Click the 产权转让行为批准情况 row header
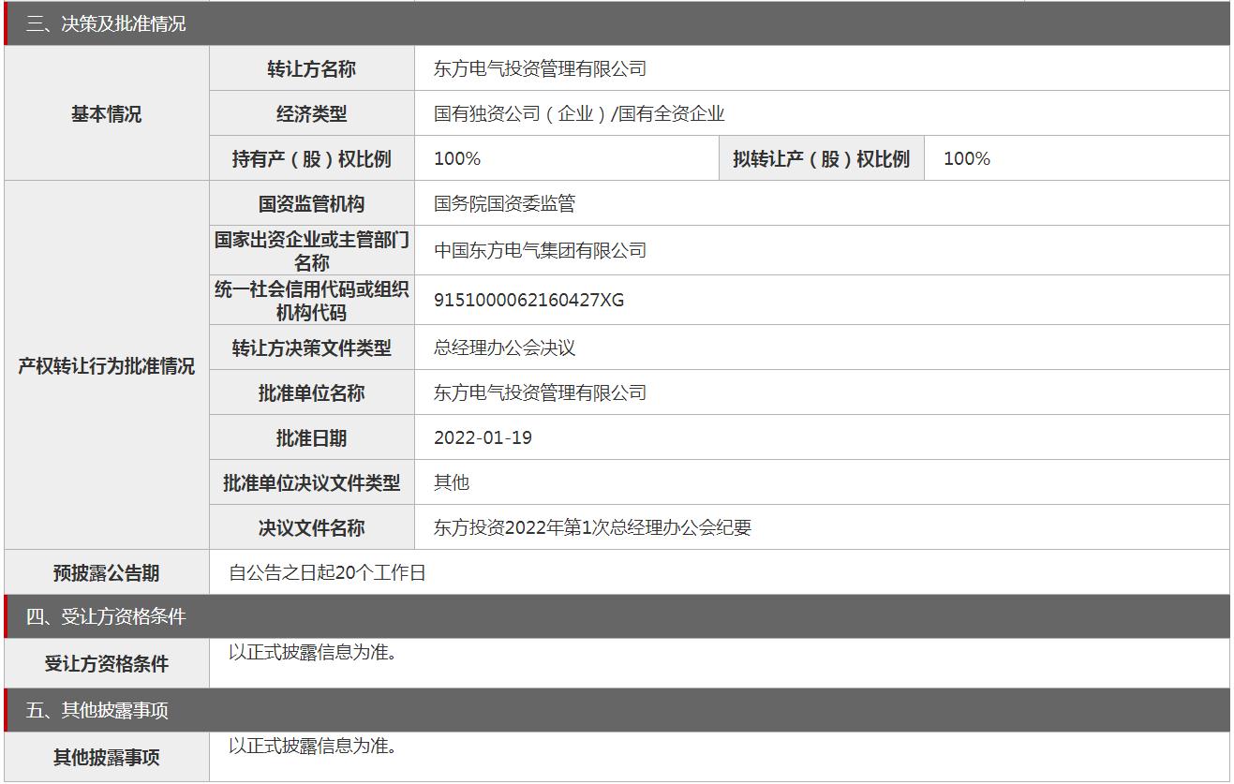 107,365
